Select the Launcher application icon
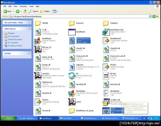Screen dimensions: 161x126 pos(38,76)
